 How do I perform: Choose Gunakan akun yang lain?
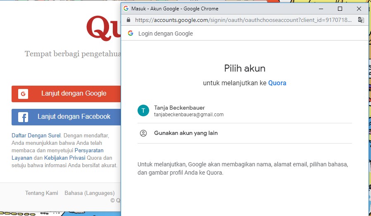[x=185, y=133]
